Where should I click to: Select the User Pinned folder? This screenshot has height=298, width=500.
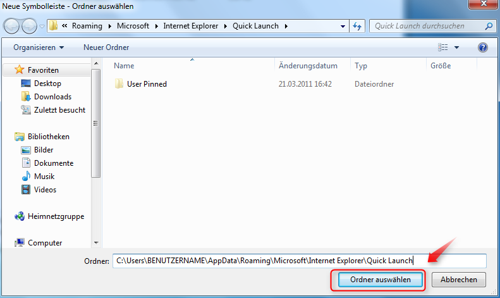coord(147,84)
